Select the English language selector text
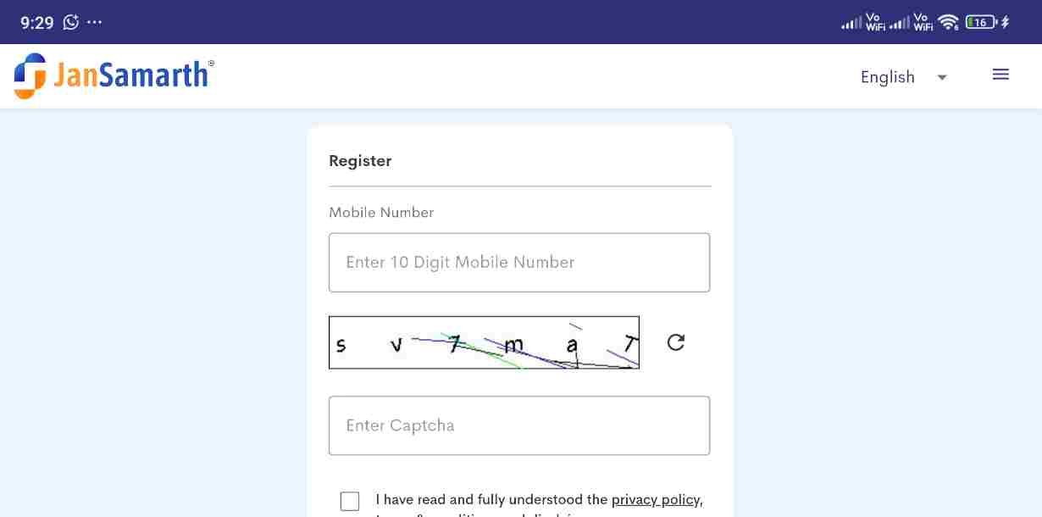 (887, 77)
